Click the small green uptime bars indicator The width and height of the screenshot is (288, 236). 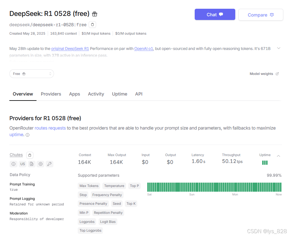point(265,163)
